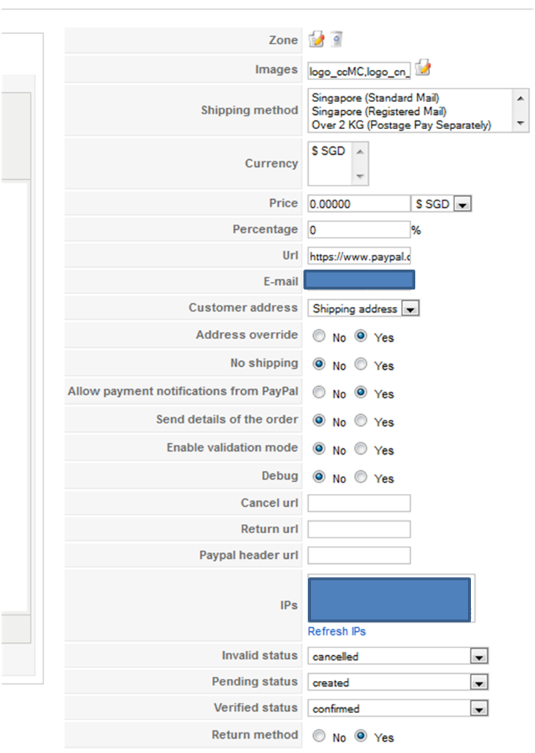Screen dimensions: 535x753
Task: Select Return method Yes radio
Action: pyautogui.click(x=361, y=736)
